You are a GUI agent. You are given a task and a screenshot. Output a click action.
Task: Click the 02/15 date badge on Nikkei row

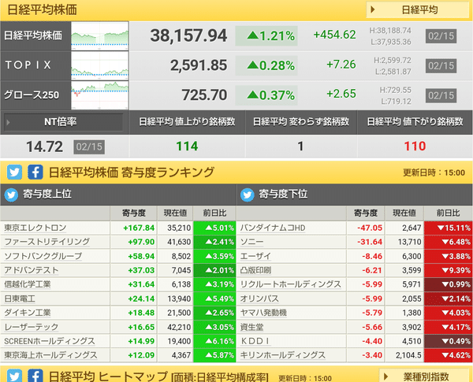[x=441, y=36]
